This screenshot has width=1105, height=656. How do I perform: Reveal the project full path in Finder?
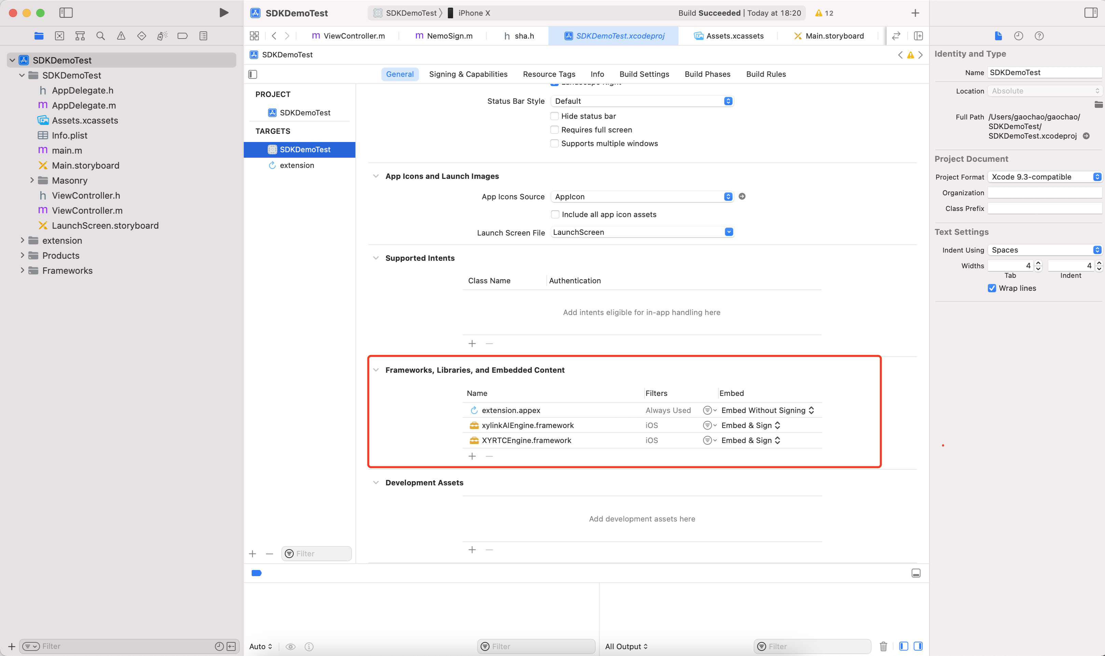(1086, 136)
